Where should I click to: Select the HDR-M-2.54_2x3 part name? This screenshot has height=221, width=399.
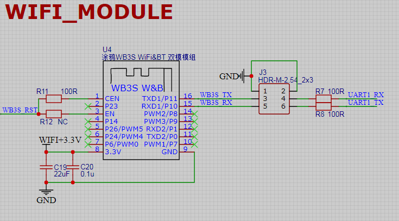click(x=286, y=80)
